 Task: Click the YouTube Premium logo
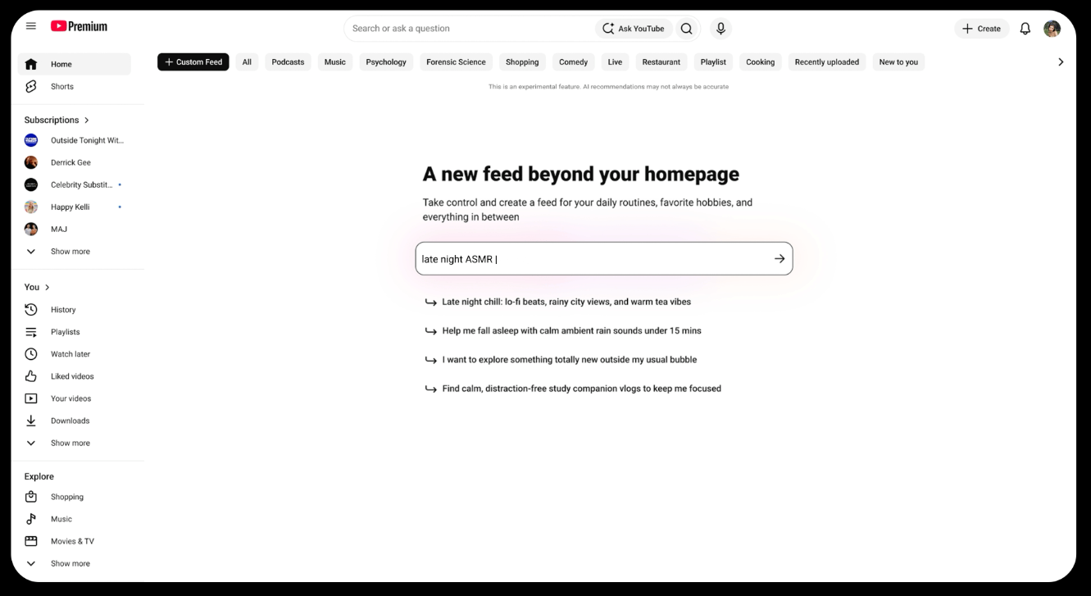pyautogui.click(x=79, y=26)
